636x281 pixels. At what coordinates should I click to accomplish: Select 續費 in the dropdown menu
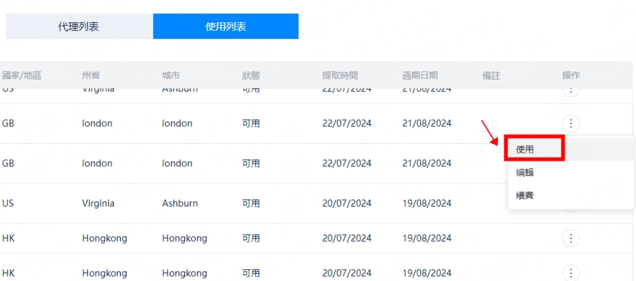point(525,196)
